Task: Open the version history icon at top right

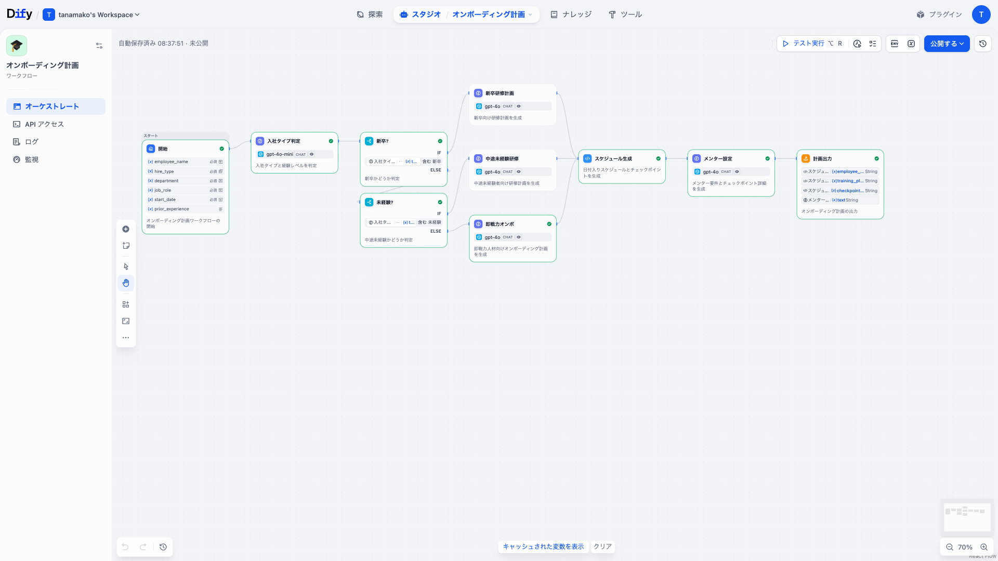Action: click(x=982, y=44)
